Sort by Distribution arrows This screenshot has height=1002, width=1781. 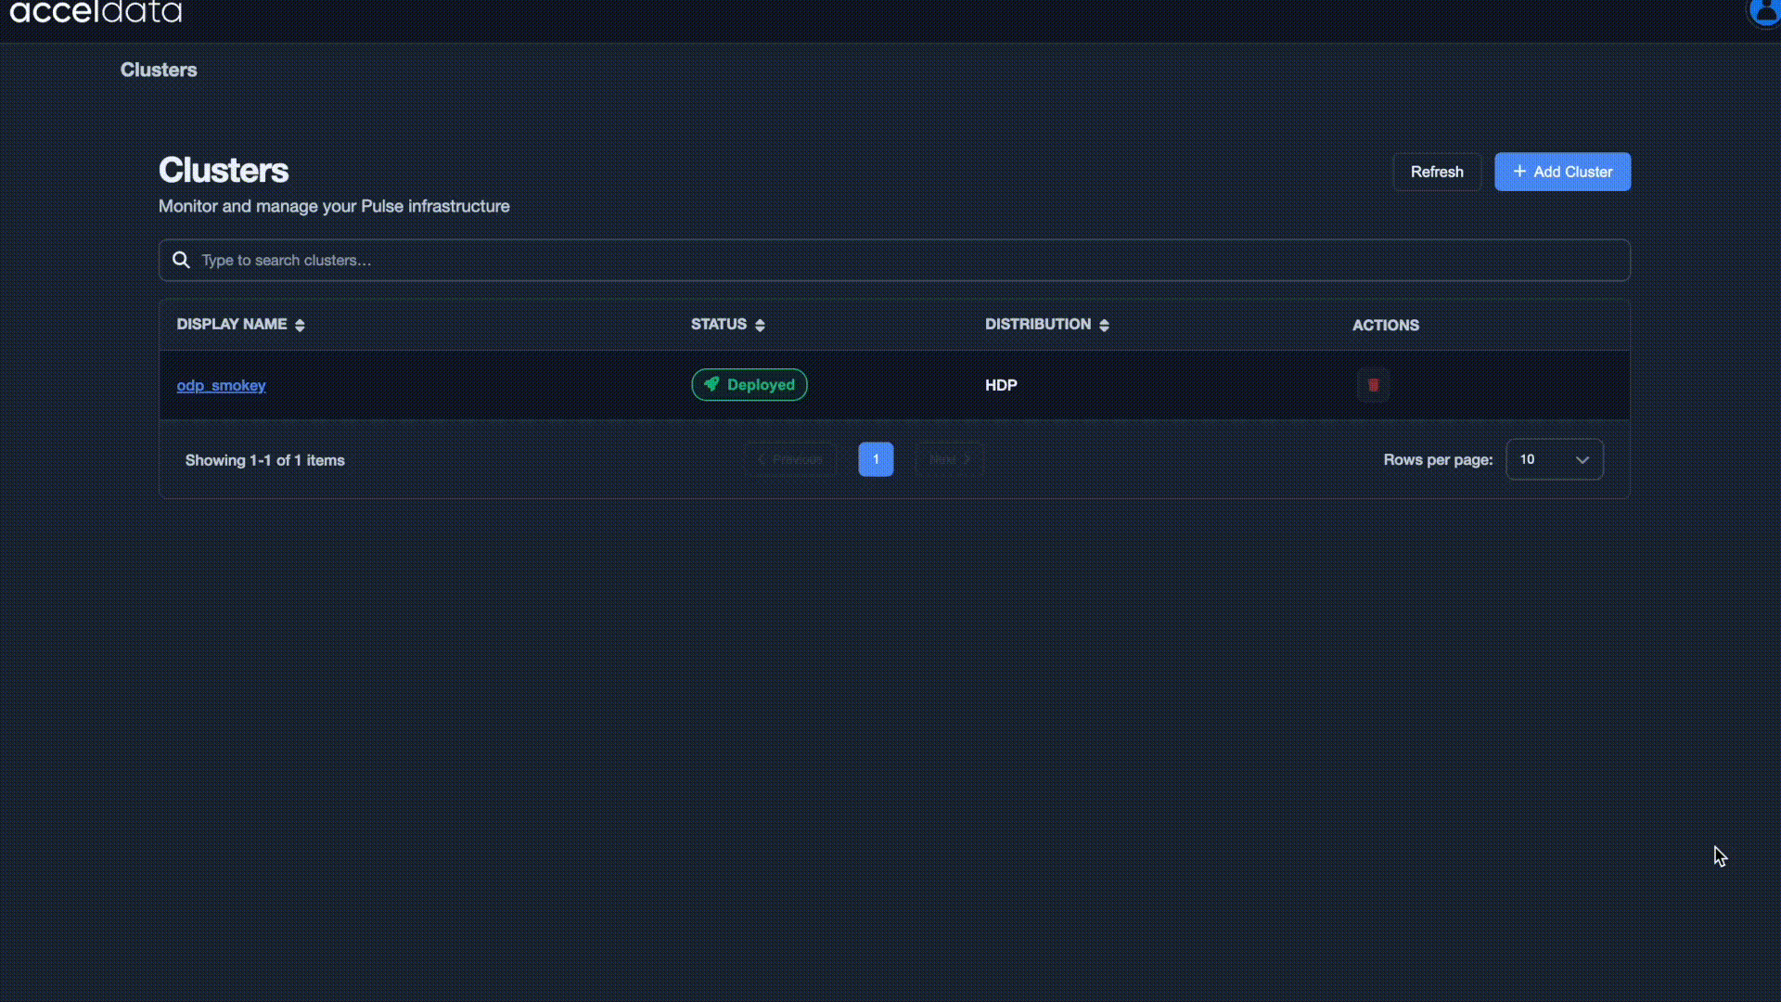pyautogui.click(x=1104, y=325)
